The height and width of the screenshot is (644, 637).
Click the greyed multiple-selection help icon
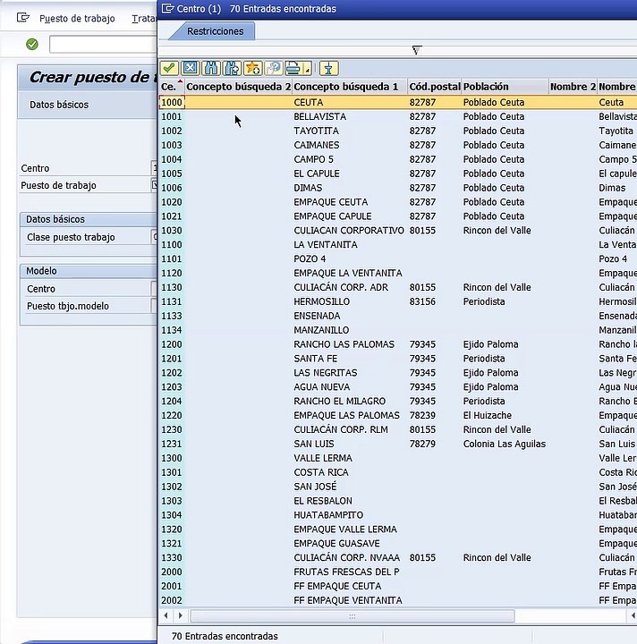coord(274,68)
